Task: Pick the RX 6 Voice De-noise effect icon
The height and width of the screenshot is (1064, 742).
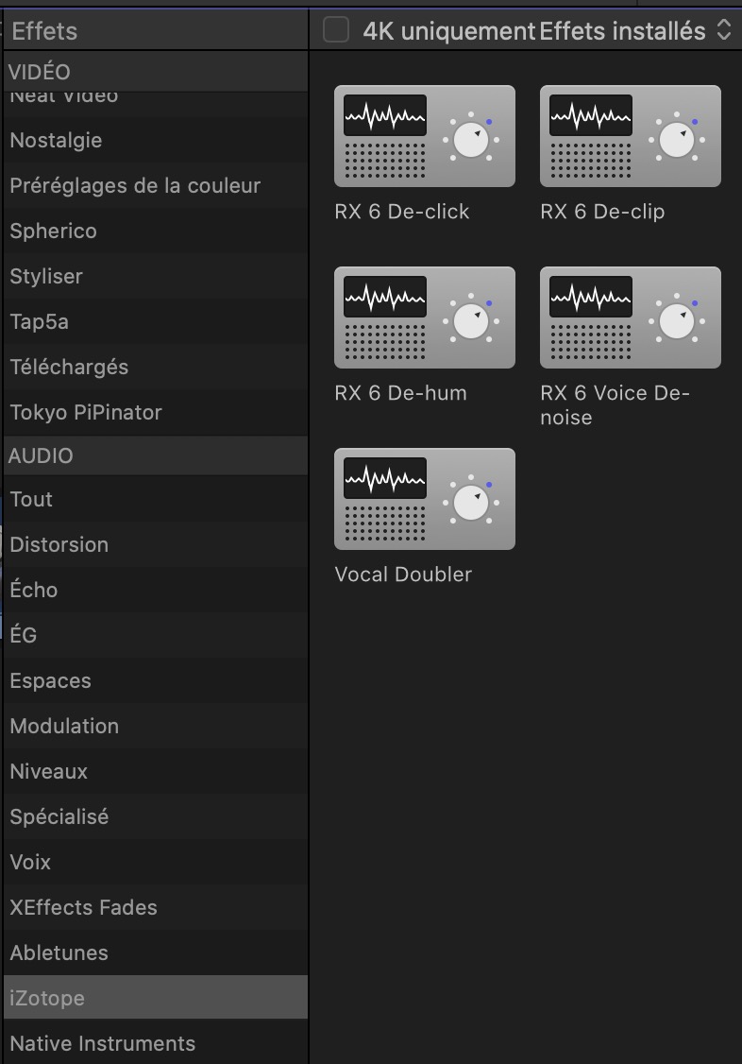Action: pos(631,317)
